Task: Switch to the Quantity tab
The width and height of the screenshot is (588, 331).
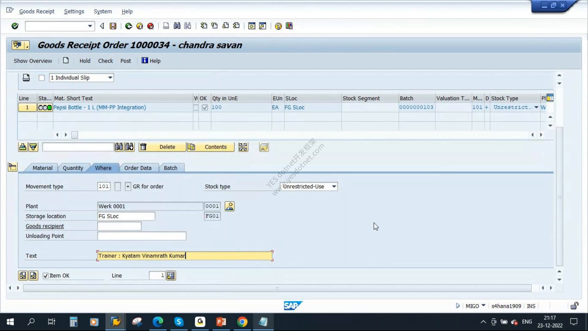Action: point(73,168)
